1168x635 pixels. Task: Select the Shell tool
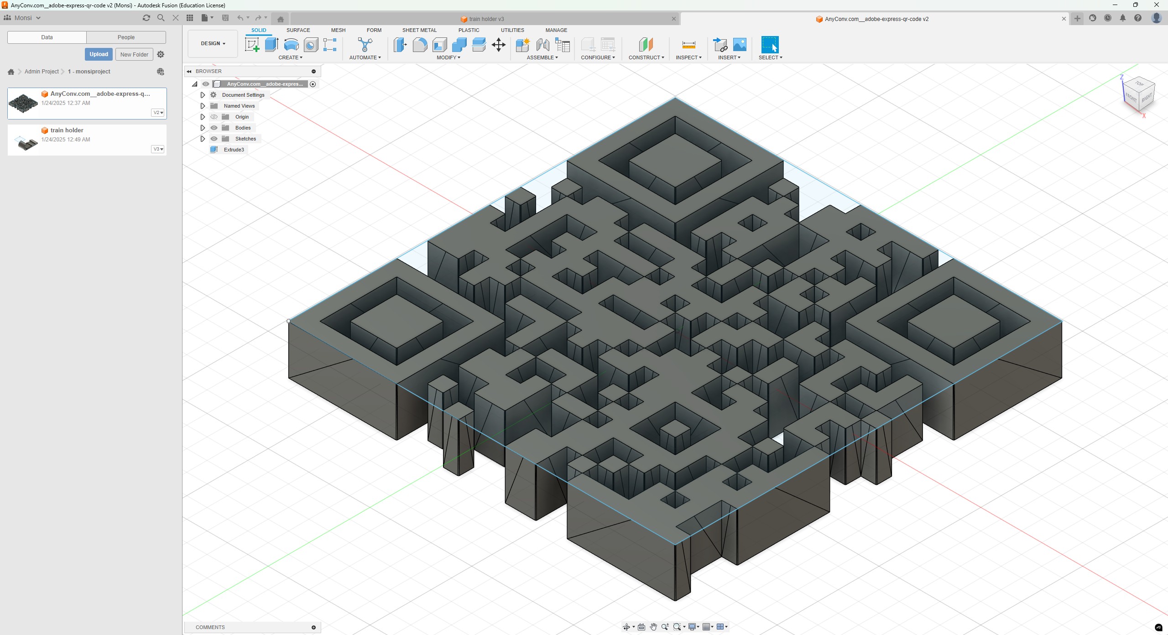click(439, 45)
